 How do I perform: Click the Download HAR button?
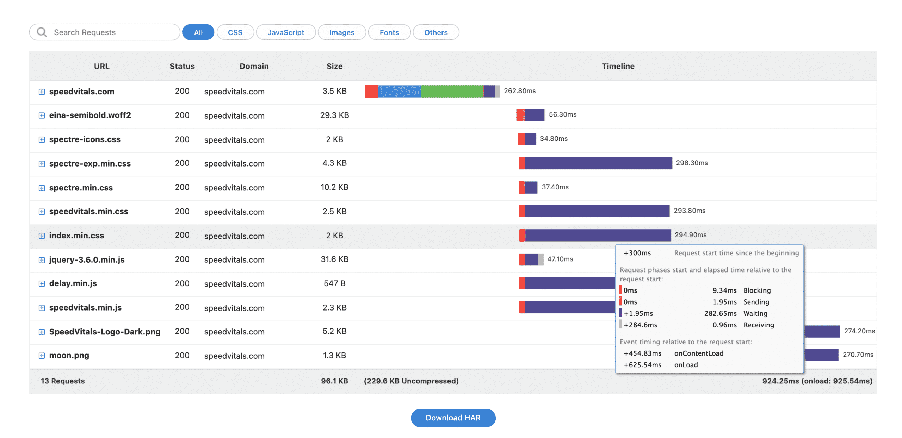453,418
